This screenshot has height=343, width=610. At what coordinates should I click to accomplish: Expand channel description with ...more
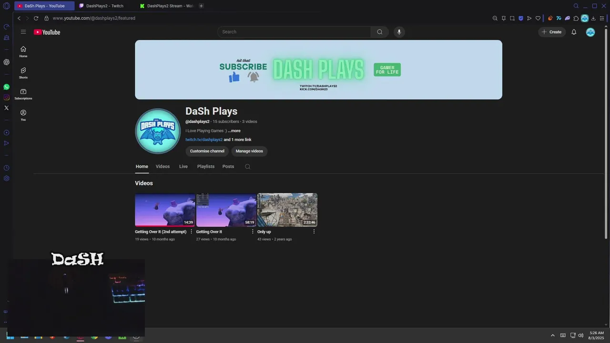pyautogui.click(x=234, y=131)
